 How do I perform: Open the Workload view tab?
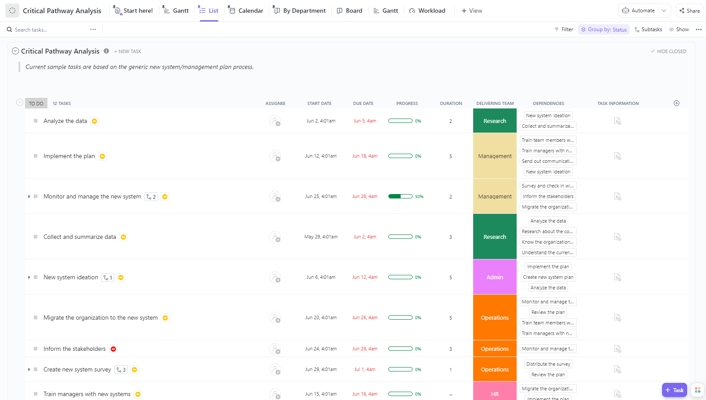(x=427, y=11)
